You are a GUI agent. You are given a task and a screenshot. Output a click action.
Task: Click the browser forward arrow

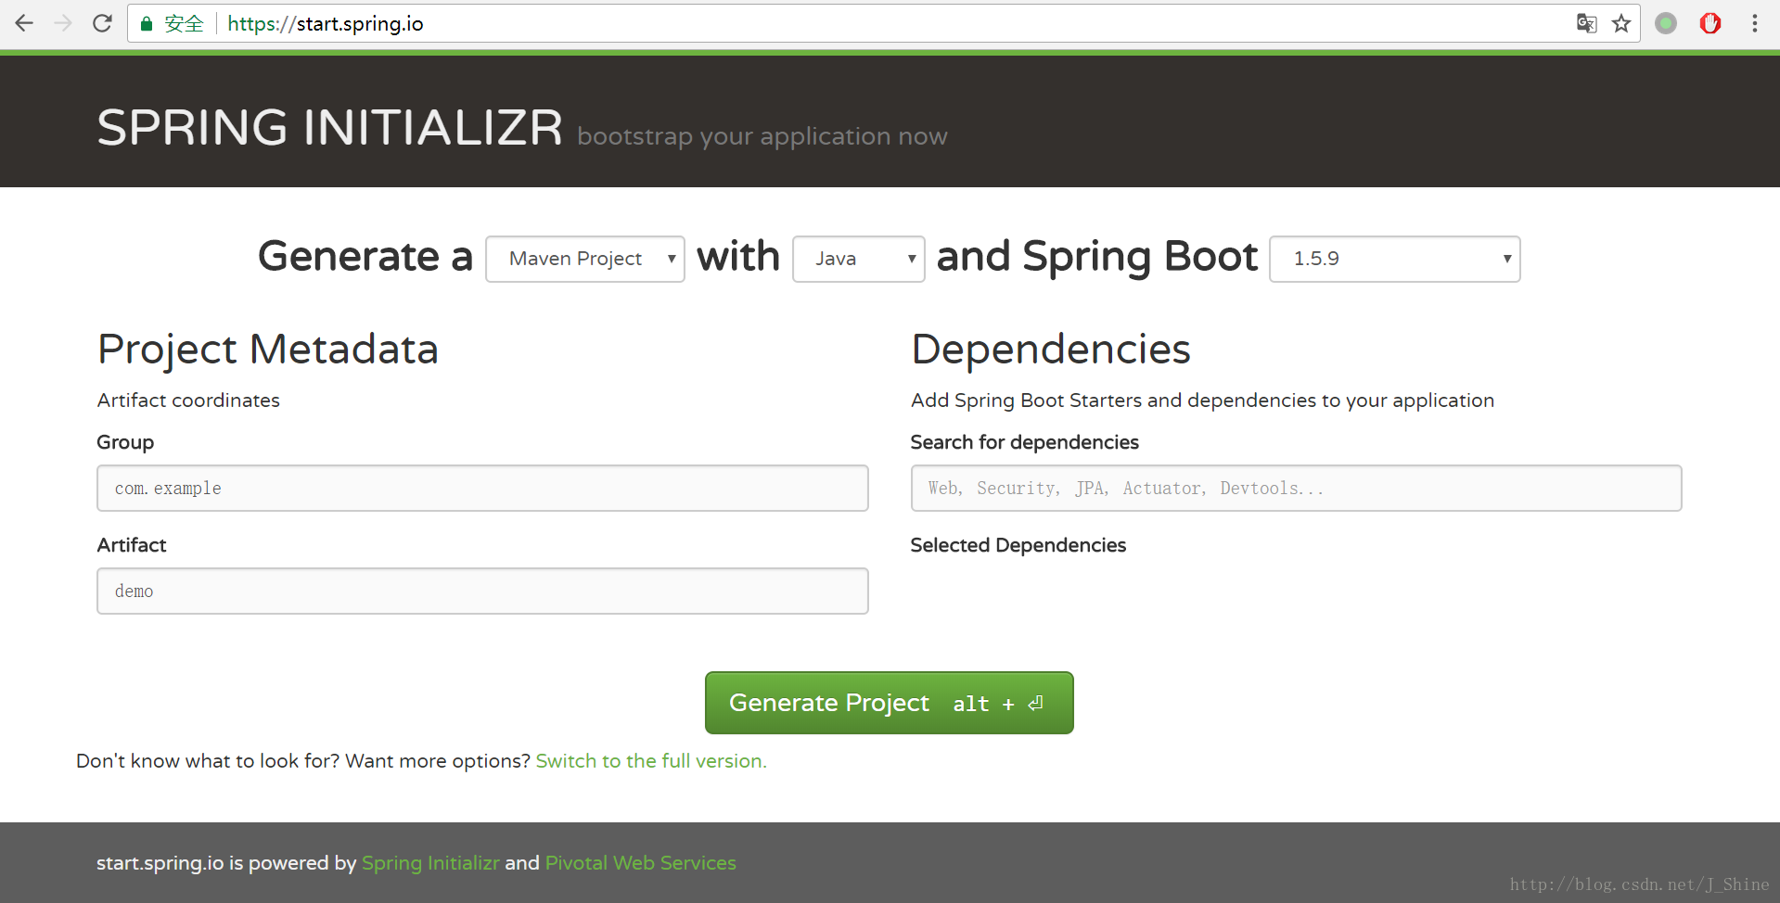point(63,23)
